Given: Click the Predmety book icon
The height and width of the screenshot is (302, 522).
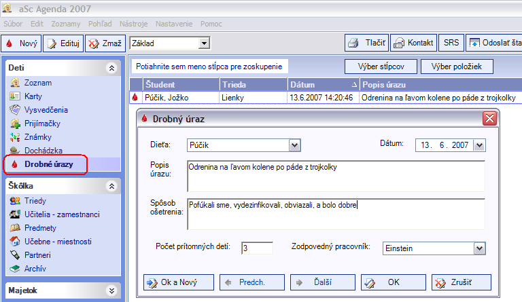Looking at the screenshot, I should click(15, 228).
